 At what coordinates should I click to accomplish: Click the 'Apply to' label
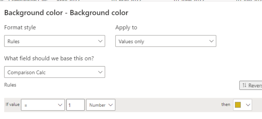click(x=126, y=27)
